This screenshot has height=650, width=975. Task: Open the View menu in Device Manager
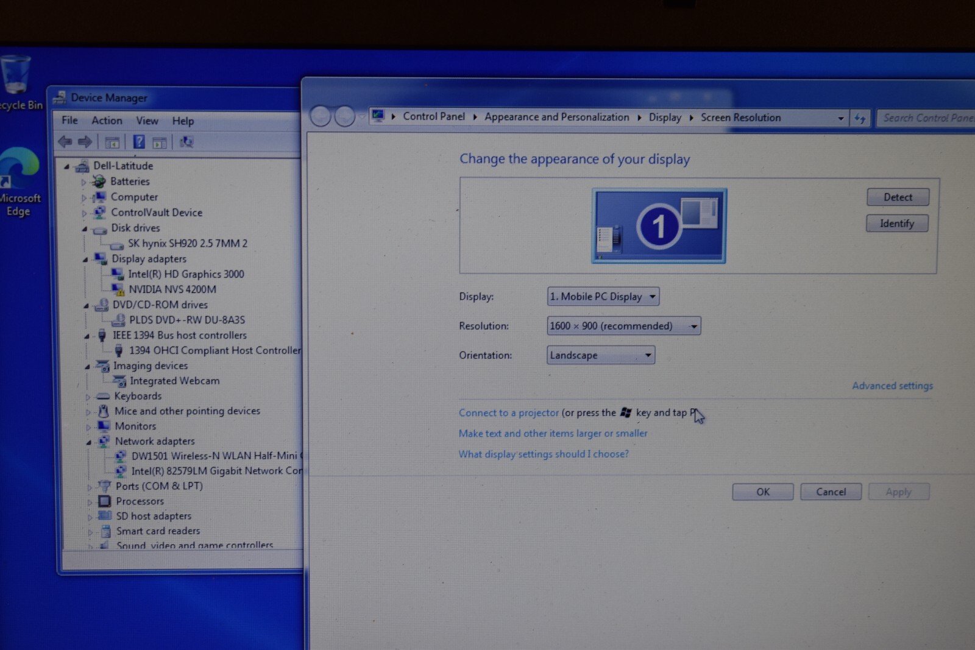pos(147,121)
